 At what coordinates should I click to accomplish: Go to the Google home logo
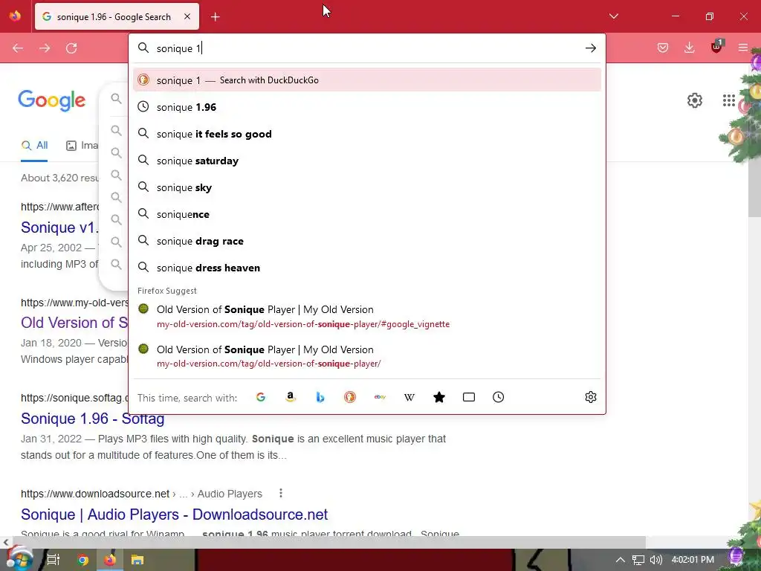(52, 100)
